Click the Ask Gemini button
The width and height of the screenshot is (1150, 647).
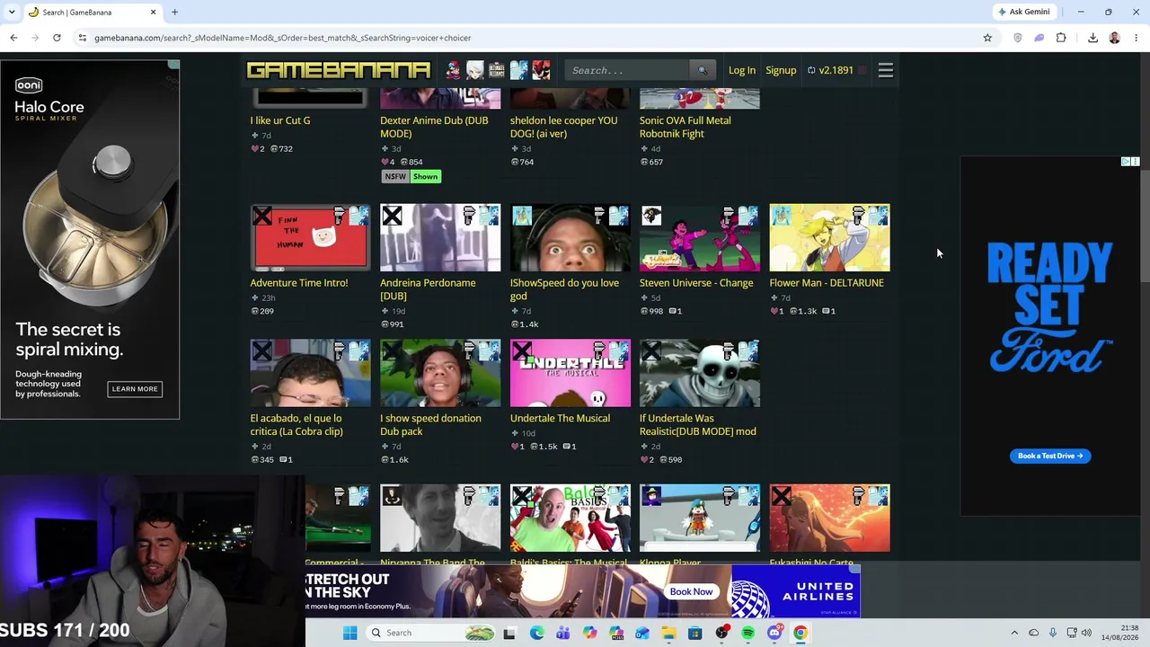1023,12
